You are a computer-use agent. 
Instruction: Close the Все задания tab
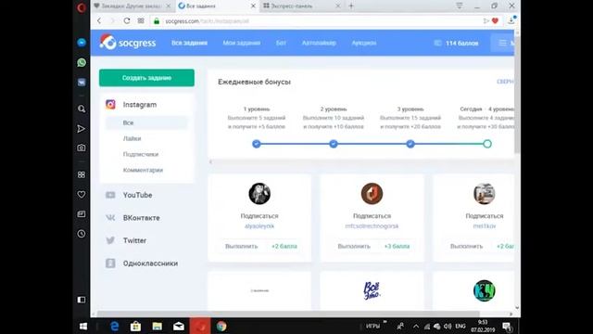(253, 6)
